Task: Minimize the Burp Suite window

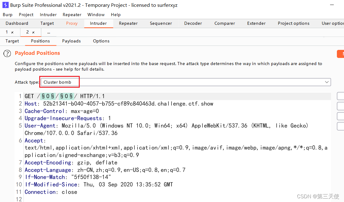Action: point(332,5)
